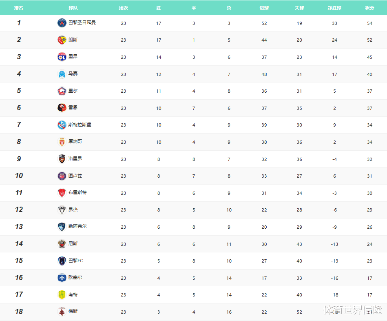This screenshot has width=387, height=321.
Task: Click the Monaco (摩纳哥) club crest
Action: click(62, 142)
